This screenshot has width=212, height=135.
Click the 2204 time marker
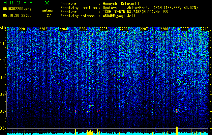point(83,29)
